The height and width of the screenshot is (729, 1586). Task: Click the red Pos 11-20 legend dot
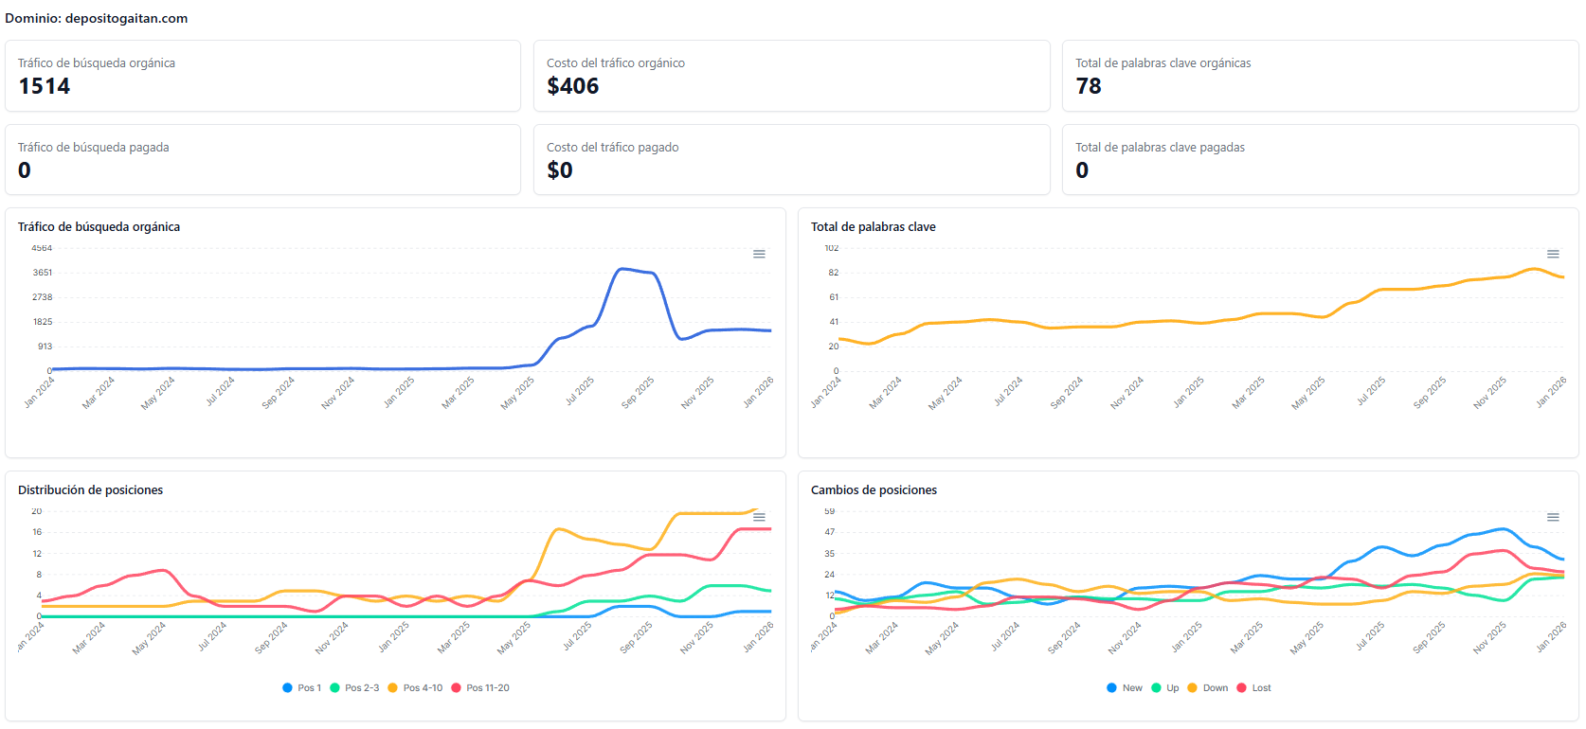coord(457,688)
